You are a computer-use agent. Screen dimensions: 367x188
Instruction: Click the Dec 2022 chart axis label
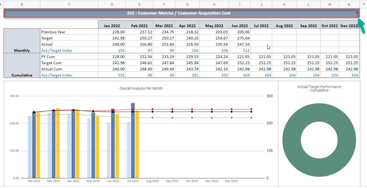231,181
